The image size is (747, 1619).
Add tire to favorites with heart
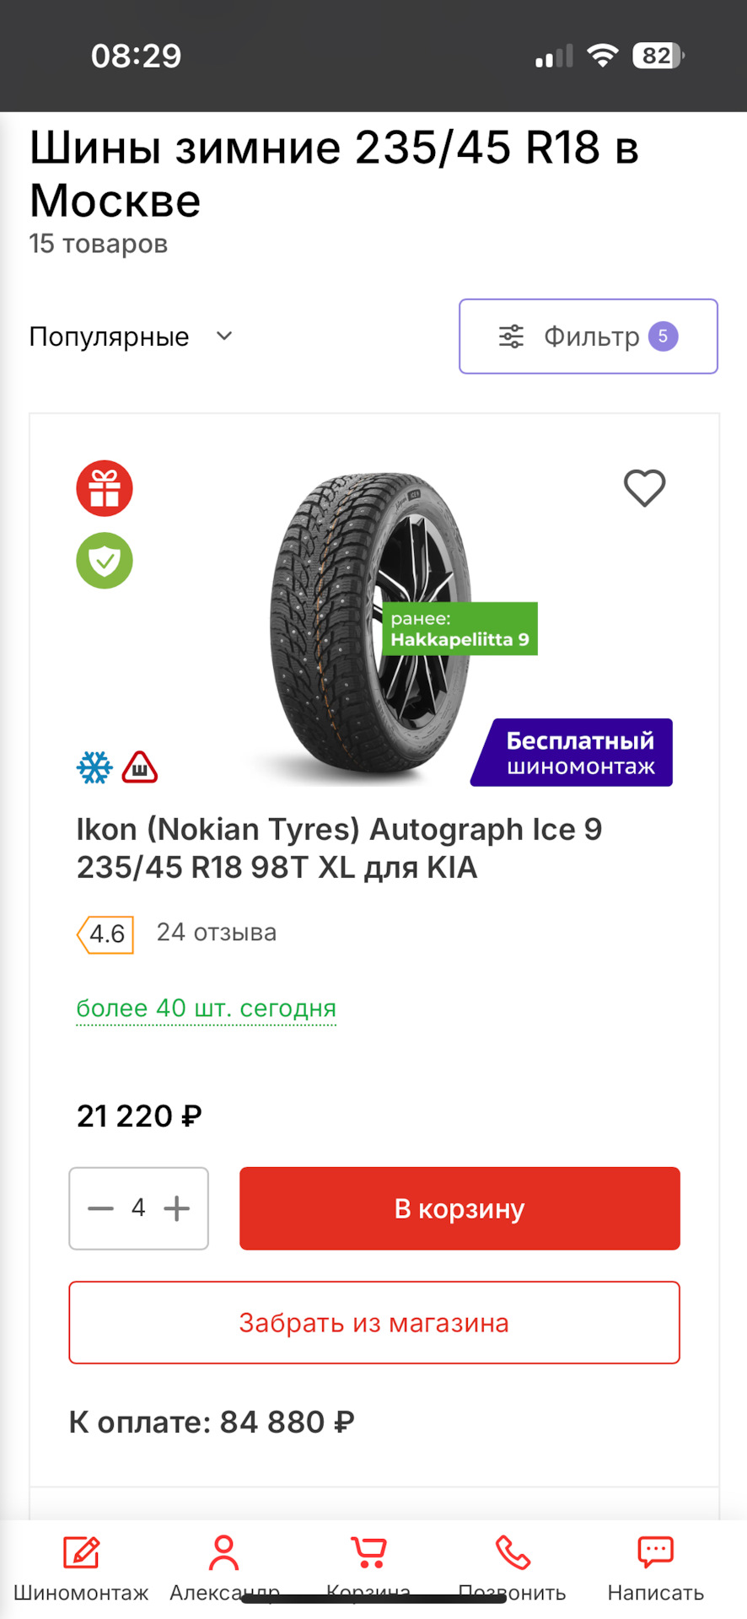click(x=644, y=488)
